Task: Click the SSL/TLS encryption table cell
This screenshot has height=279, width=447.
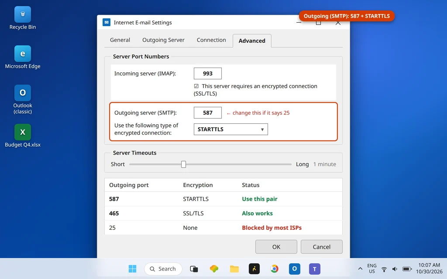Action: pyautogui.click(x=193, y=213)
